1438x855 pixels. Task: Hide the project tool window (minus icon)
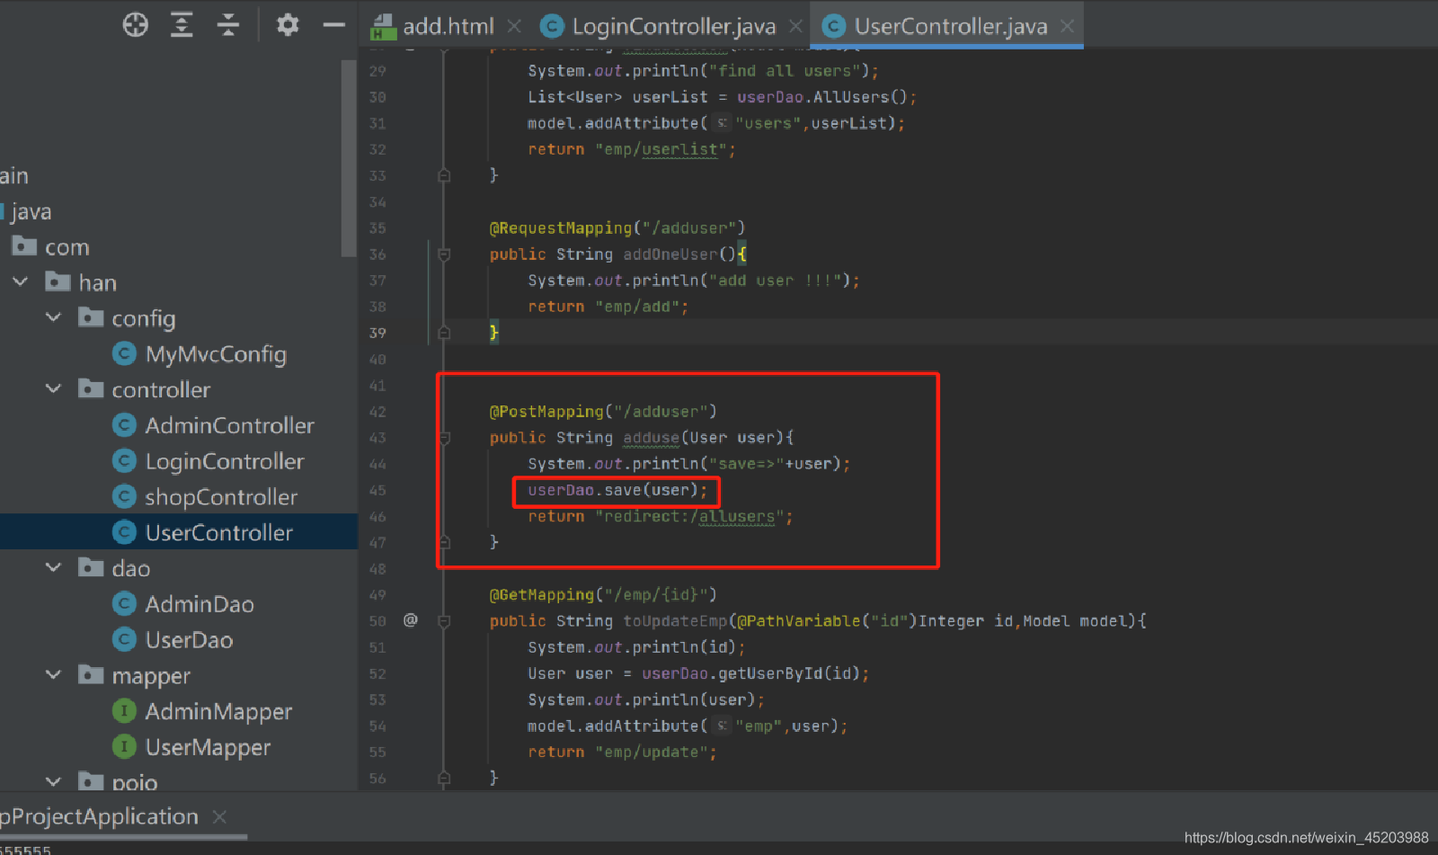(333, 25)
